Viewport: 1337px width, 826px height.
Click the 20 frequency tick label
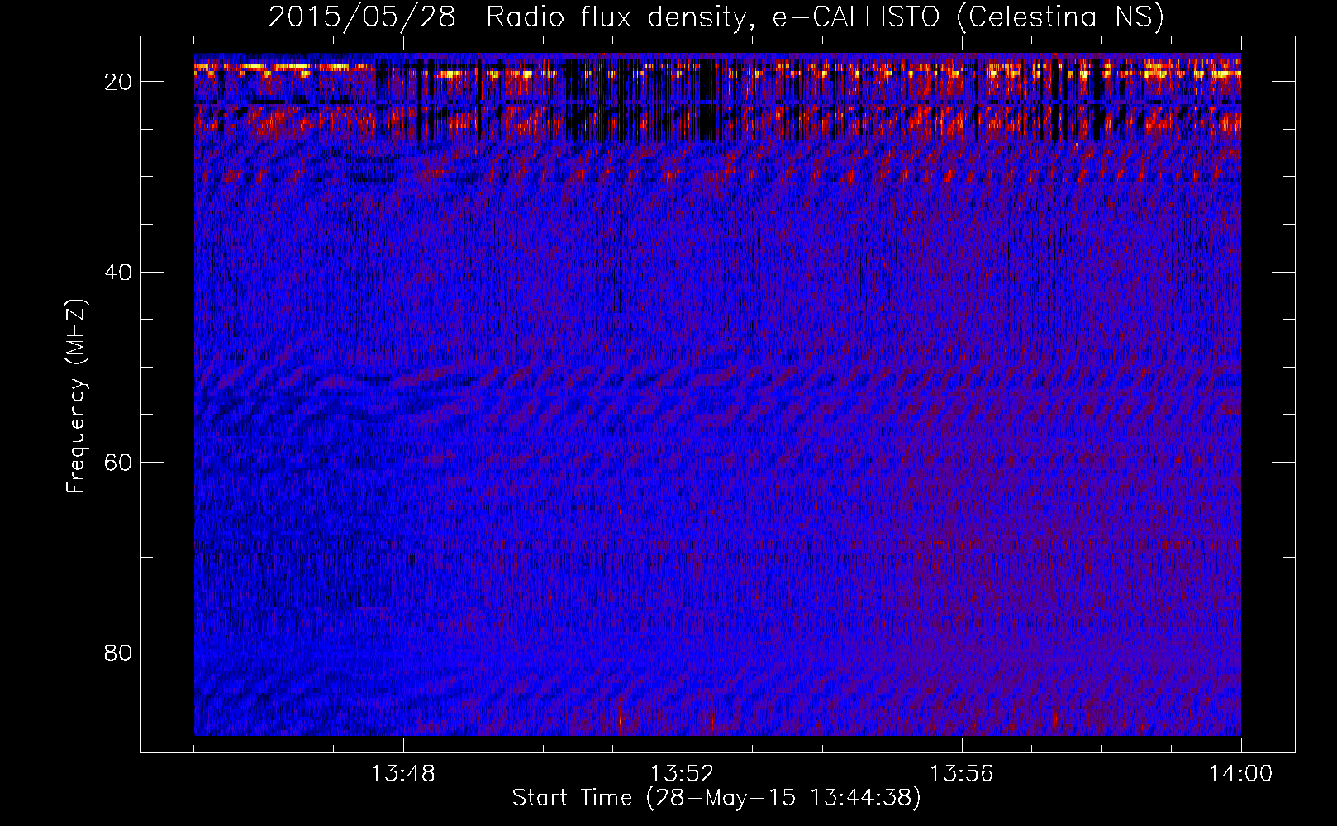click(x=119, y=82)
